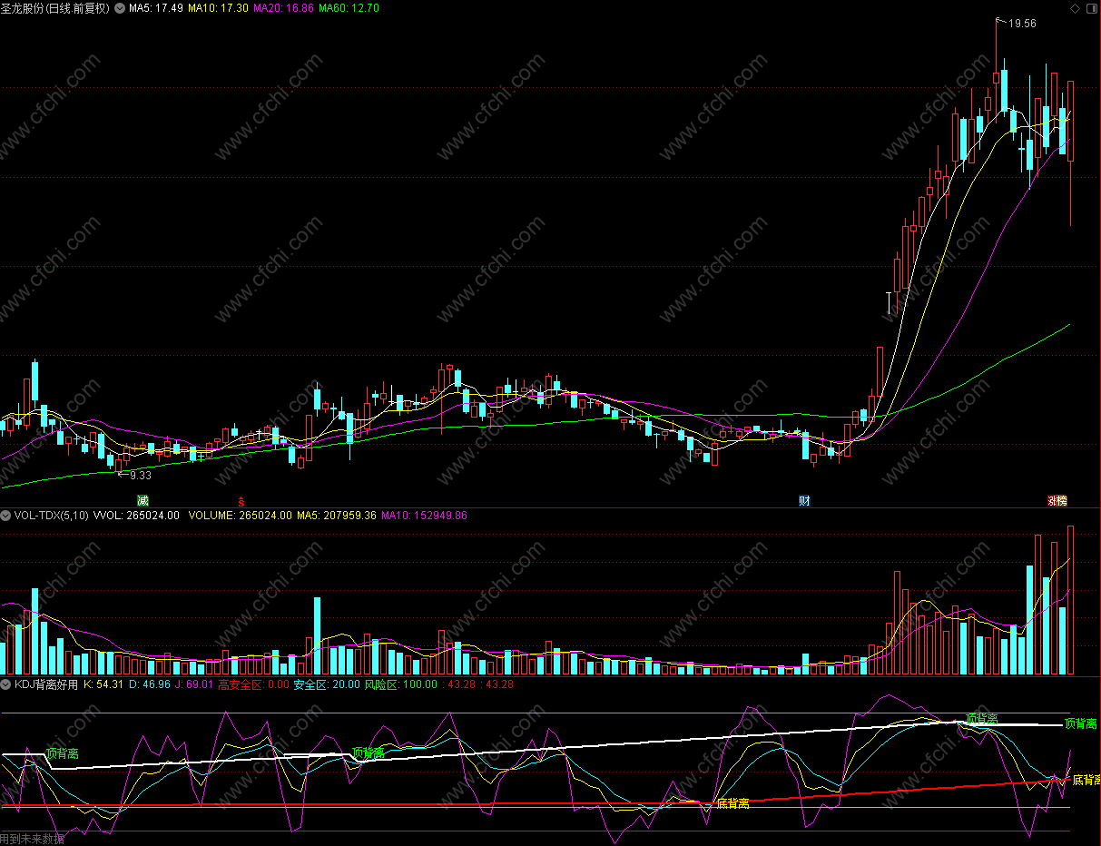Viewport: 1101px width, 846px height.
Task: Click the diamond icon at top right
Action: click(1076, 8)
